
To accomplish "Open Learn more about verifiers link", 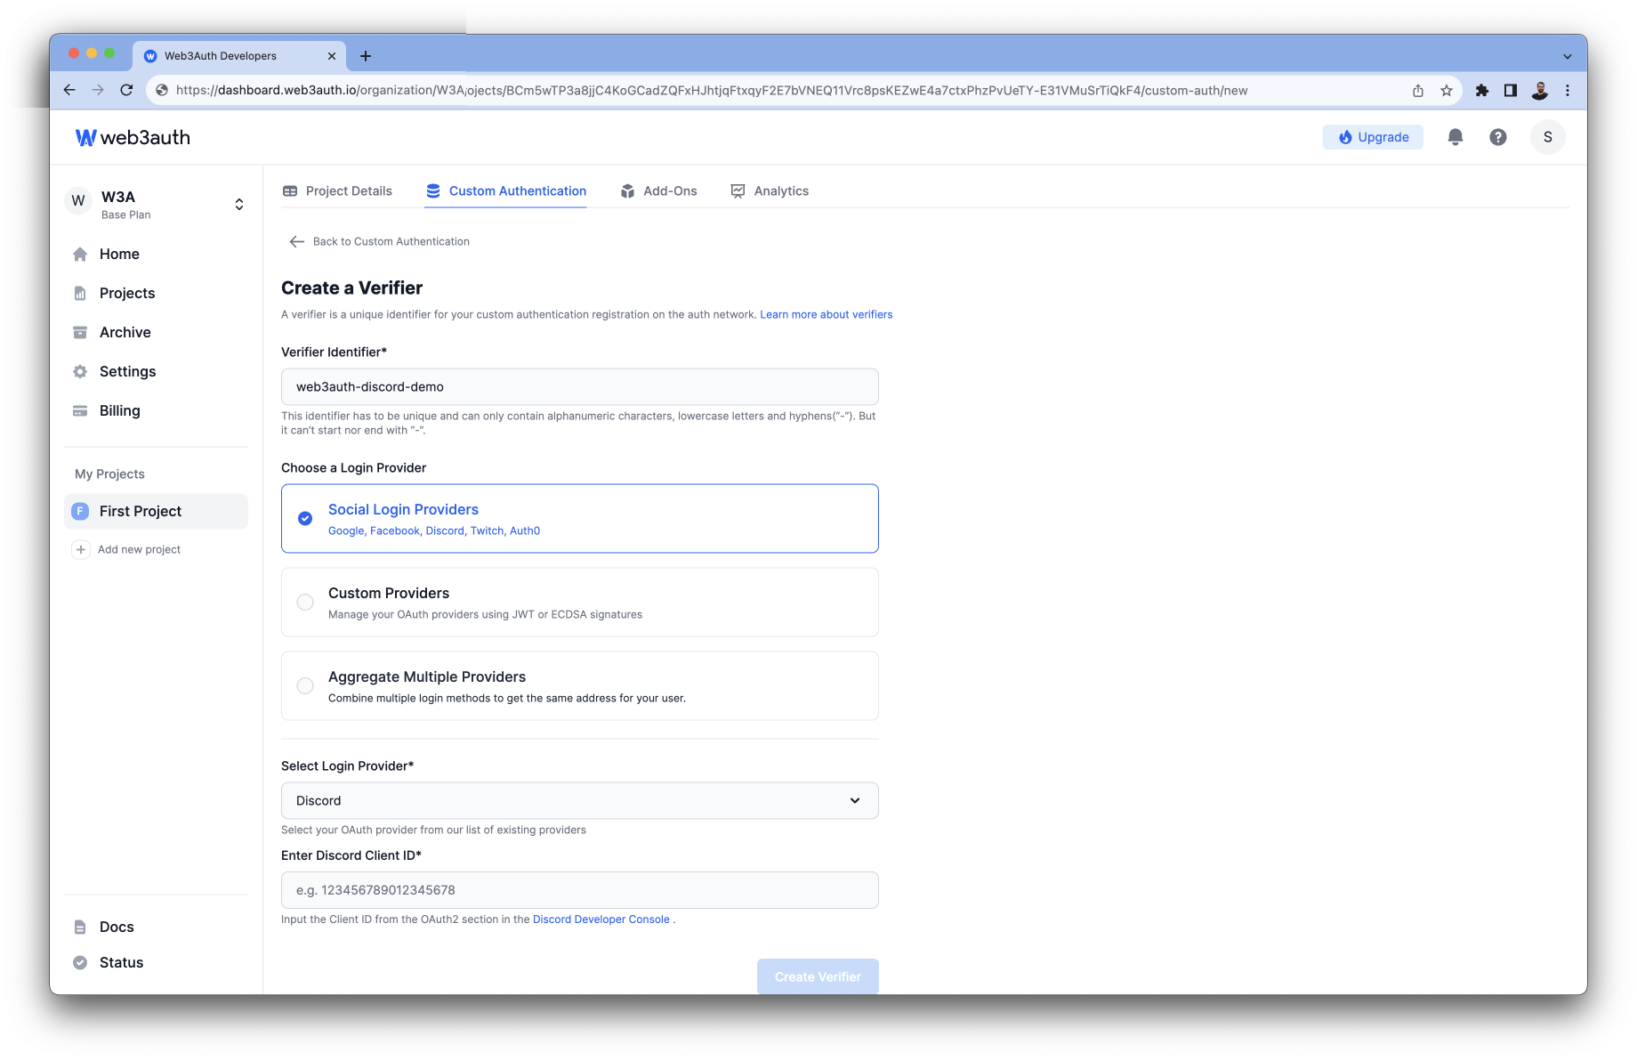I will [826, 314].
